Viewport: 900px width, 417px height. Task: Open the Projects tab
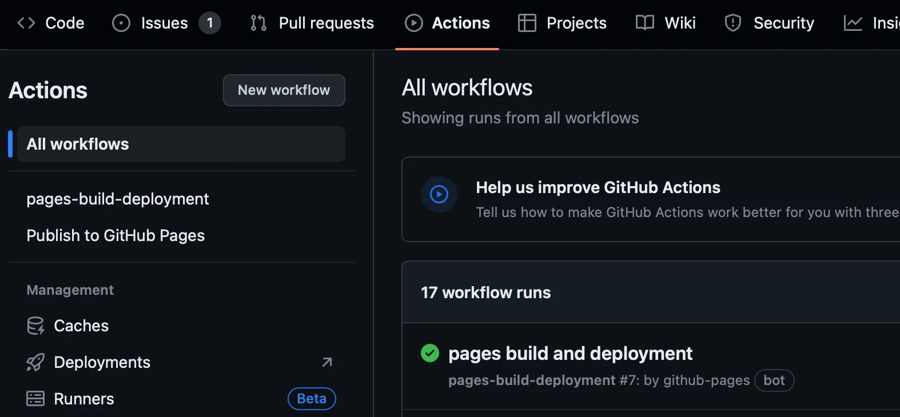click(563, 23)
